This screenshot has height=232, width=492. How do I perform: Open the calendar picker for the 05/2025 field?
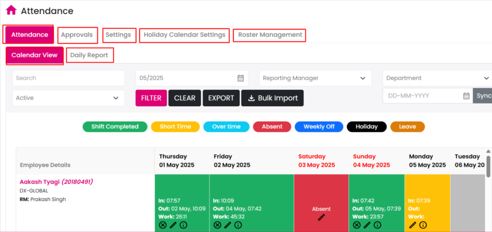pyautogui.click(x=241, y=78)
